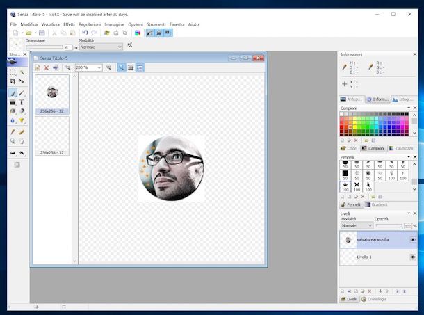Select the Text tool in the toolbox
The height and width of the screenshot is (315, 424).
[x=22, y=102]
